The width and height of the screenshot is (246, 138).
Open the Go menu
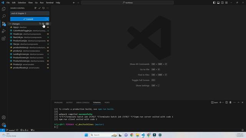pos(36,3)
